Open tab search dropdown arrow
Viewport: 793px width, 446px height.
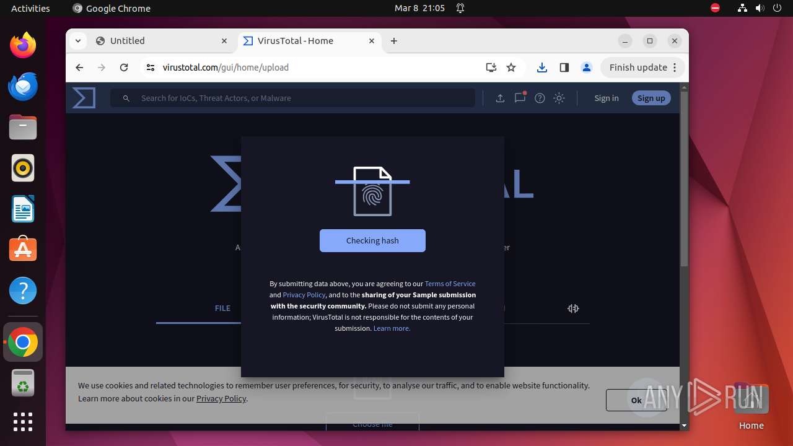click(x=78, y=41)
